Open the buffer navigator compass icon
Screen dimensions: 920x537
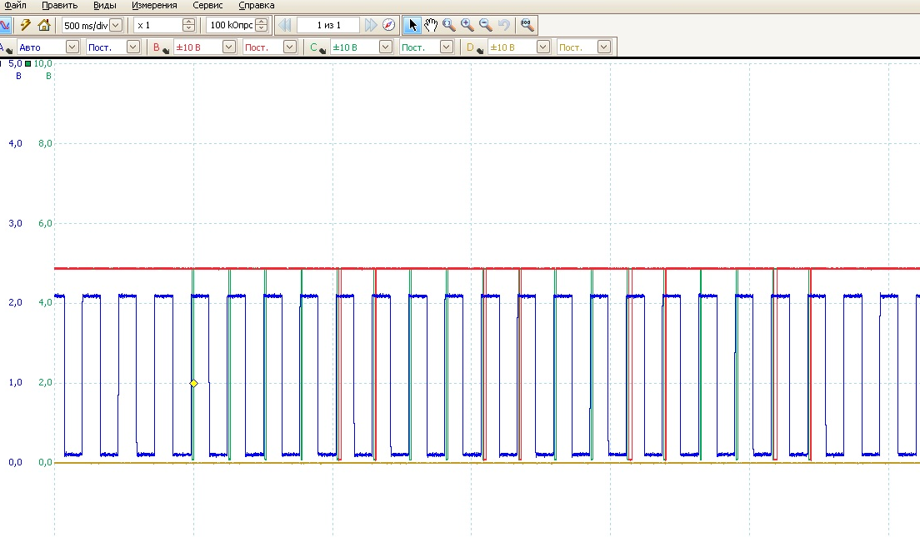388,25
